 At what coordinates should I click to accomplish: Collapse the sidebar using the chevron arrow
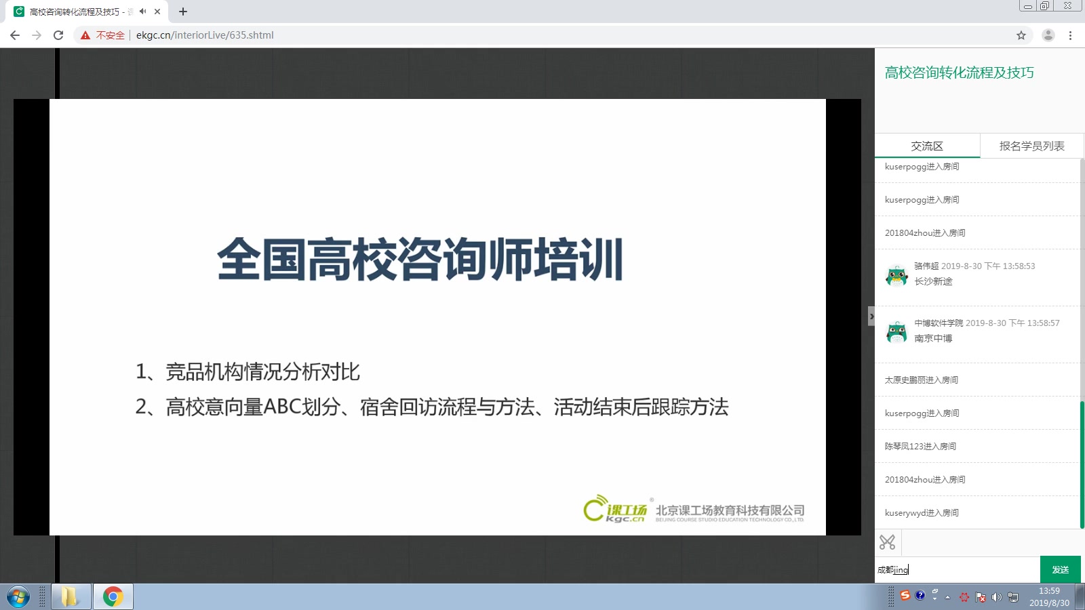(872, 316)
